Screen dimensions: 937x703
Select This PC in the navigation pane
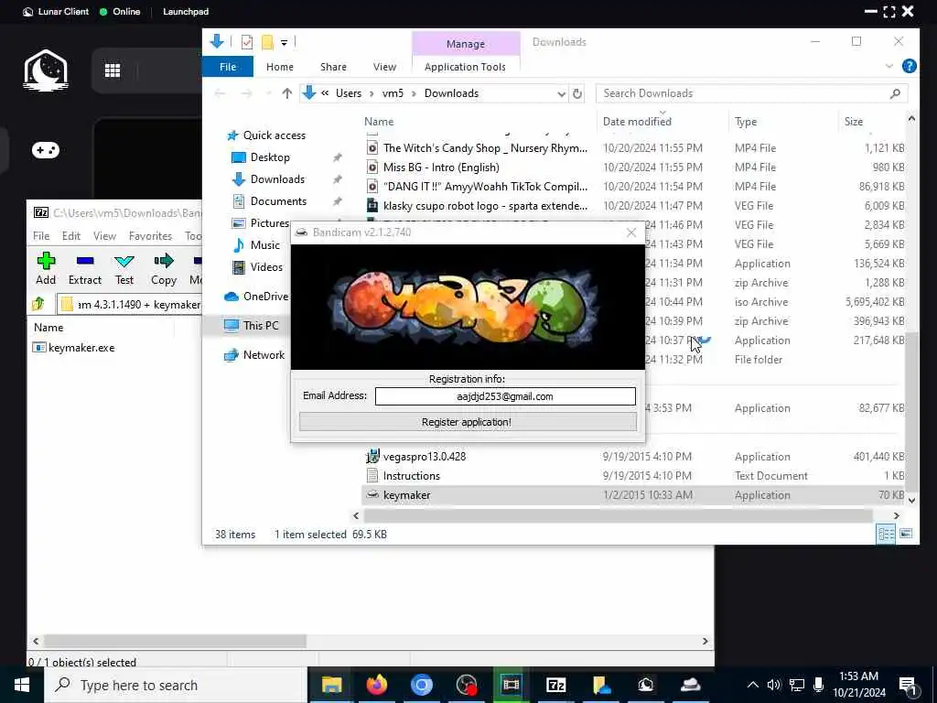[x=261, y=326]
